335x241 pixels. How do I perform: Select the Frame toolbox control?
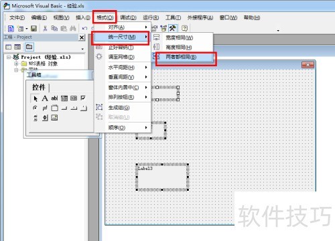[x=54, y=108]
